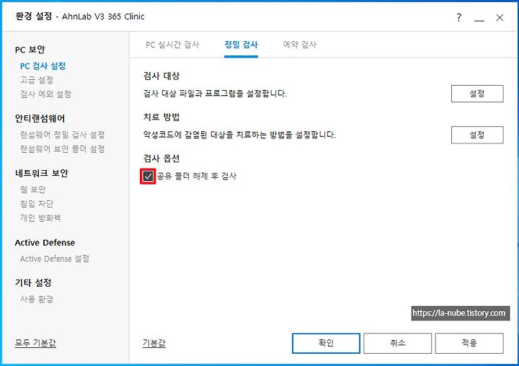
Task: Click 모두 기본값 link
Action: pyautogui.click(x=35, y=343)
